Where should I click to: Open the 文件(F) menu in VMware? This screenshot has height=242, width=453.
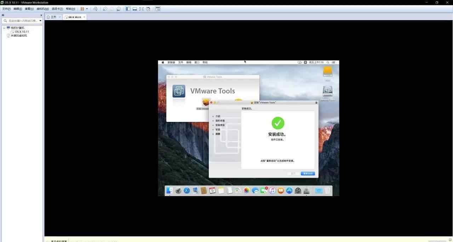6,9
